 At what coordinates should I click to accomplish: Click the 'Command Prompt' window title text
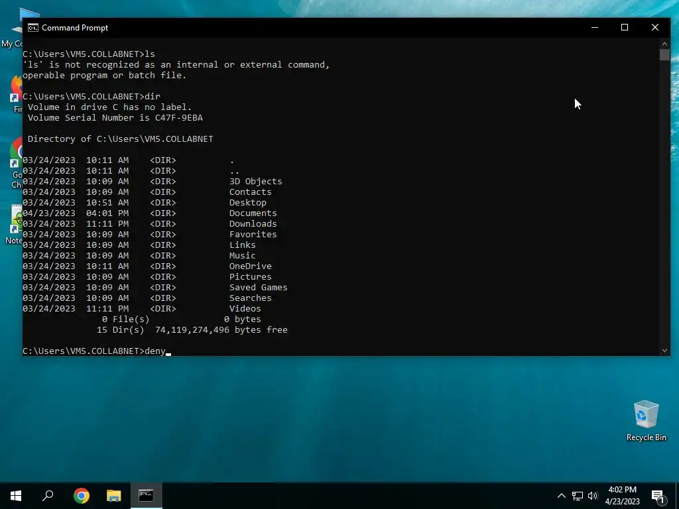coord(75,28)
